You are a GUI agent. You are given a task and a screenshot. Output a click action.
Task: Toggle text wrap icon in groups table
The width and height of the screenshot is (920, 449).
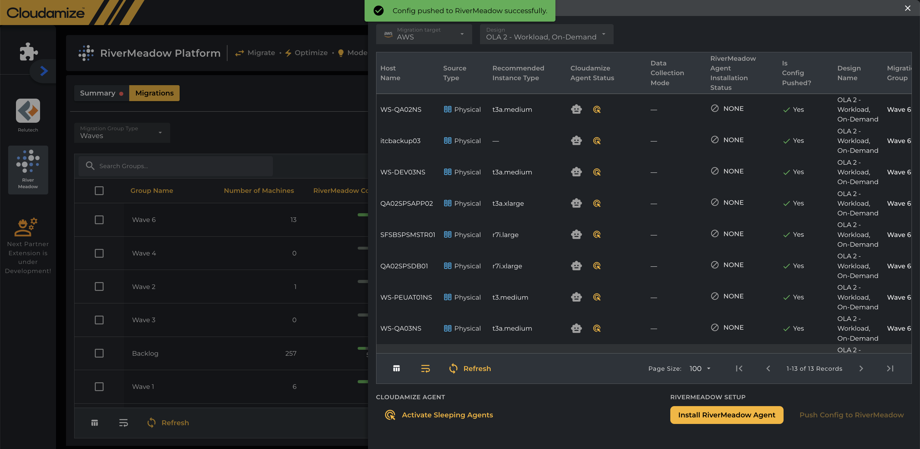124,423
